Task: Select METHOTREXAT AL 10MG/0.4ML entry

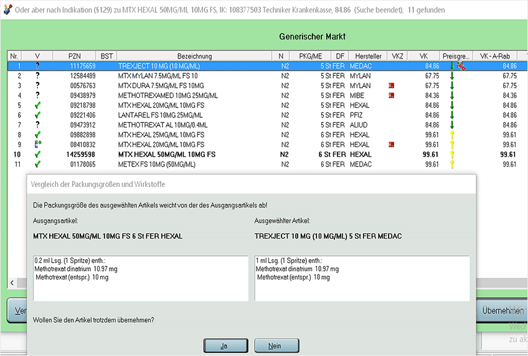Action: click(x=163, y=125)
